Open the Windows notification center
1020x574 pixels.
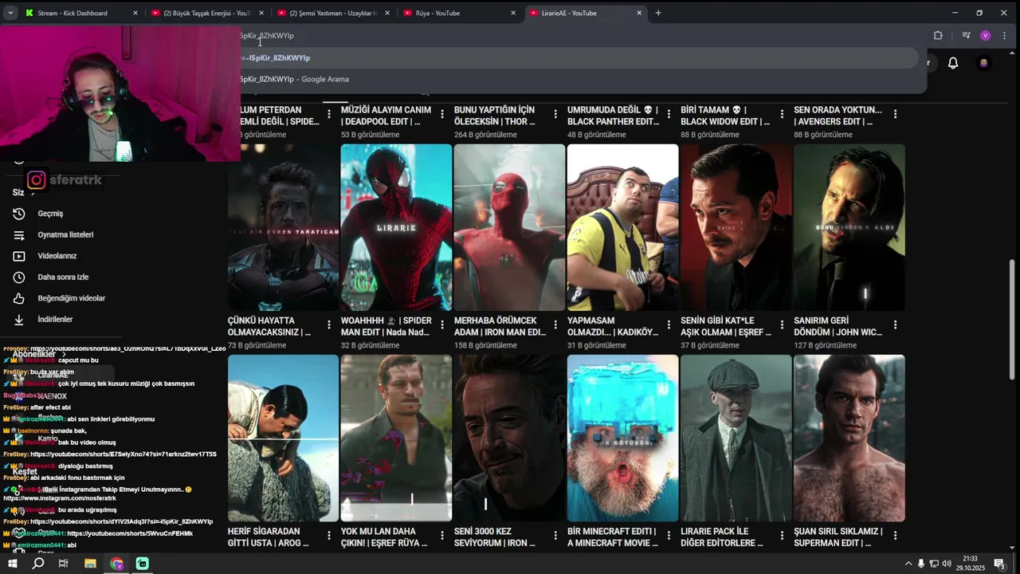coord(998,564)
